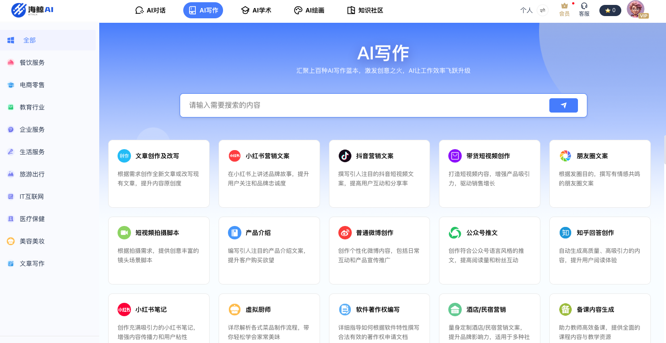Open the 文章创作及改写 title
666x343 pixels.
157,156
